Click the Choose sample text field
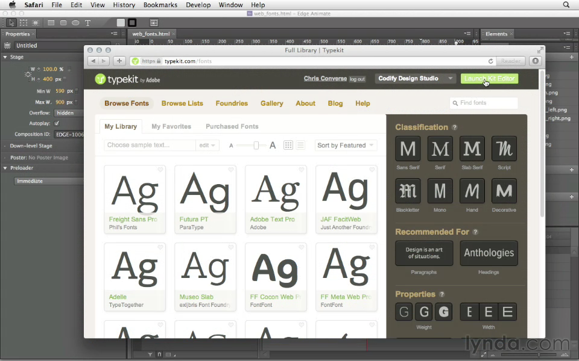579x361 pixels. click(x=150, y=145)
